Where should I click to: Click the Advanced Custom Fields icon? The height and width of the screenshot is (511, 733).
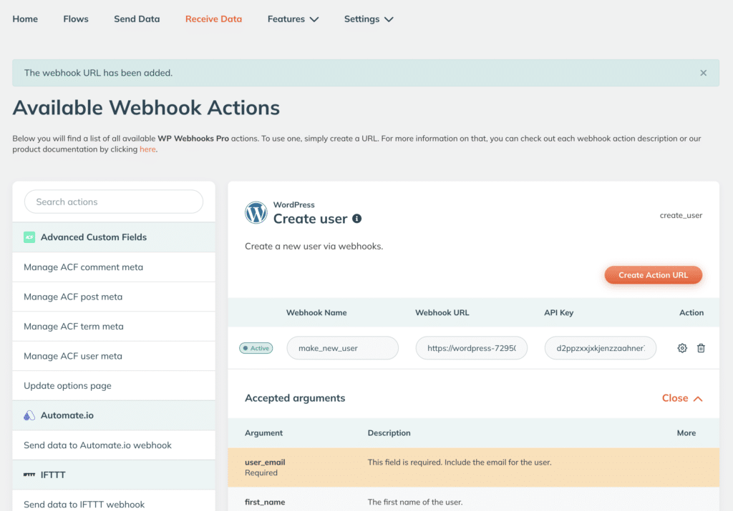click(x=29, y=237)
